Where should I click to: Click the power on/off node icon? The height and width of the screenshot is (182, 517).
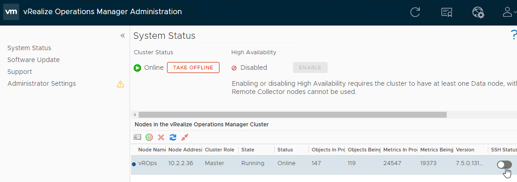tap(149, 137)
